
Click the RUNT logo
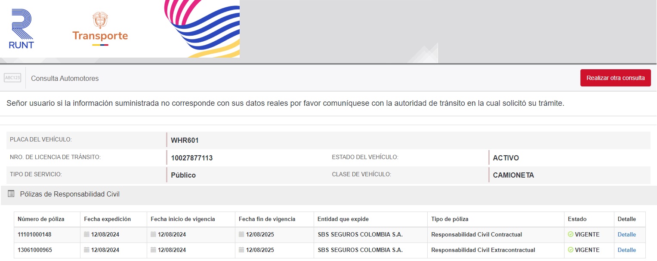click(21, 29)
